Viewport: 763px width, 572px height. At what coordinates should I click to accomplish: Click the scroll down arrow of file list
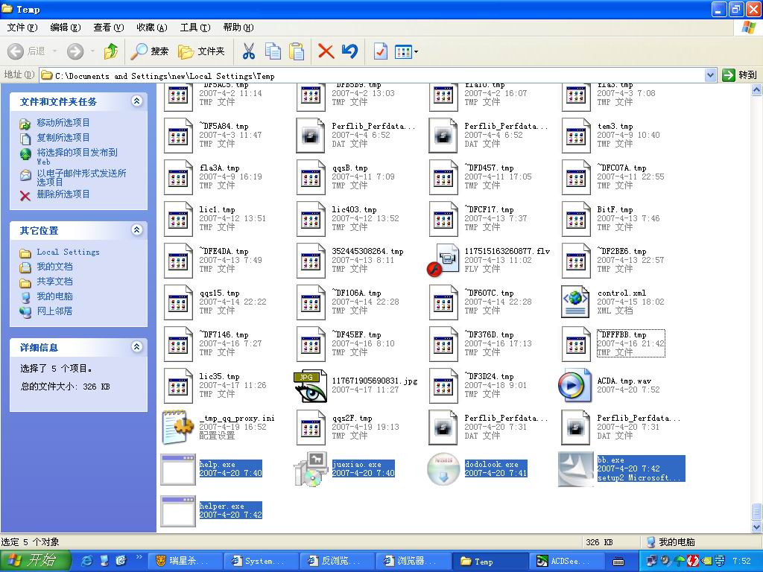tap(757, 527)
